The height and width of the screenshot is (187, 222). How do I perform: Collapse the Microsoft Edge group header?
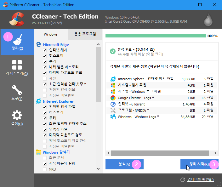[56, 45]
